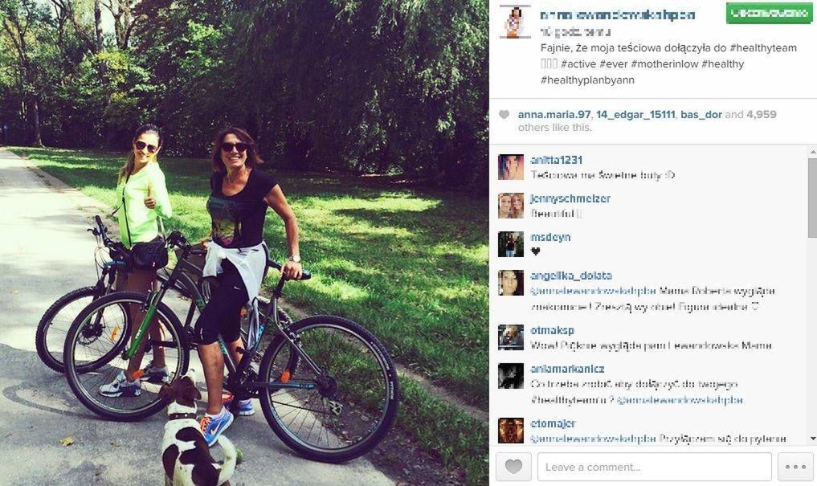Focus the Leave a comment field
The image size is (817, 486).
[x=655, y=467]
